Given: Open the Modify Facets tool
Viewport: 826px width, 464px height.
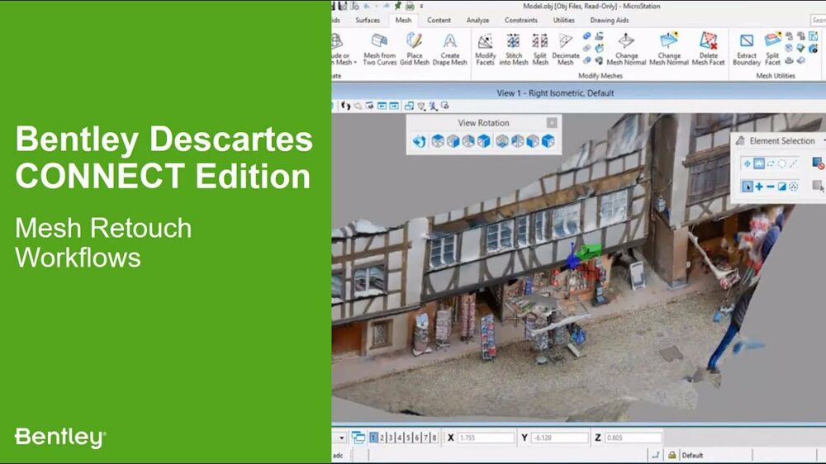Looking at the screenshot, I should point(485,49).
